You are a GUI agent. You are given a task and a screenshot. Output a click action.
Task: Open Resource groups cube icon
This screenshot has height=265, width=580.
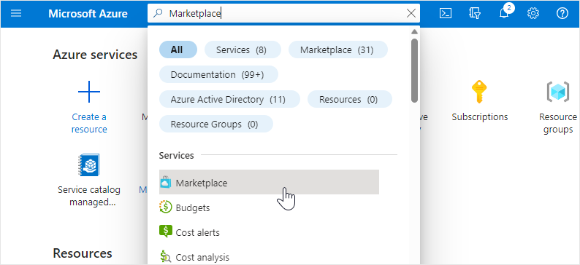(558, 92)
